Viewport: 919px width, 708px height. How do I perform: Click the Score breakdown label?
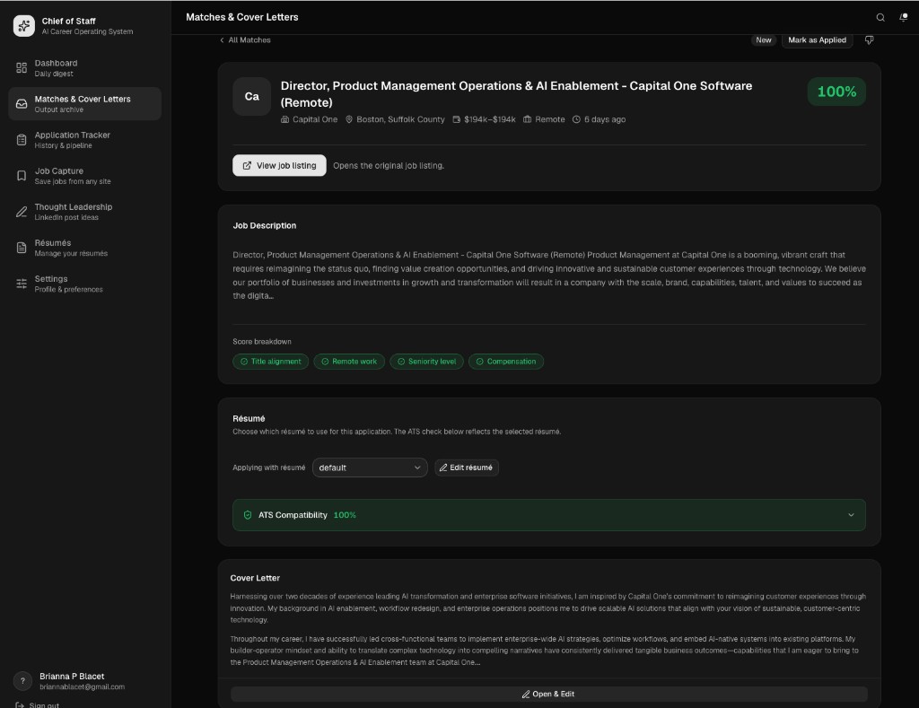point(262,342)
